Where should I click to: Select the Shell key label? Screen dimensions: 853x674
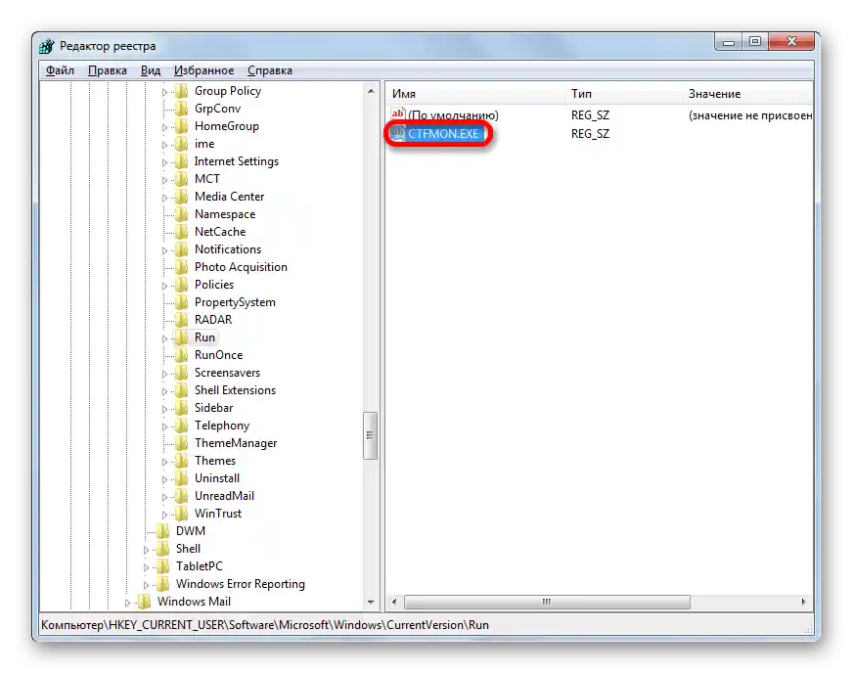click(188, 549)
